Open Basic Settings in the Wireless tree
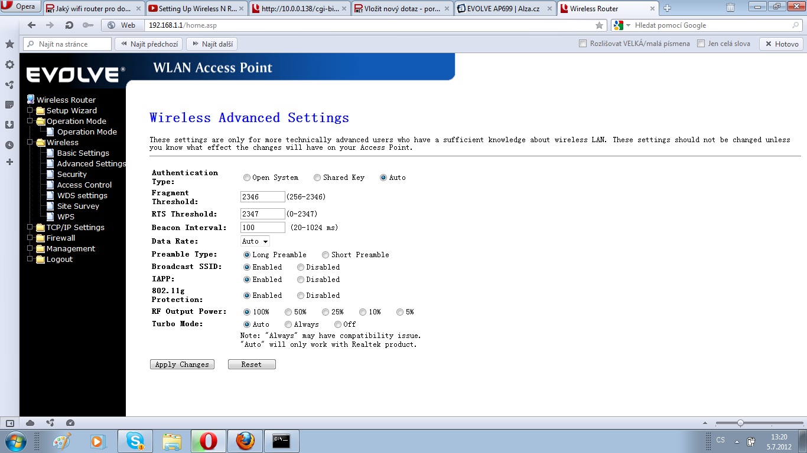Image resolution: width=807 pixels, height=453 pixels. click(x=83, y=153)
